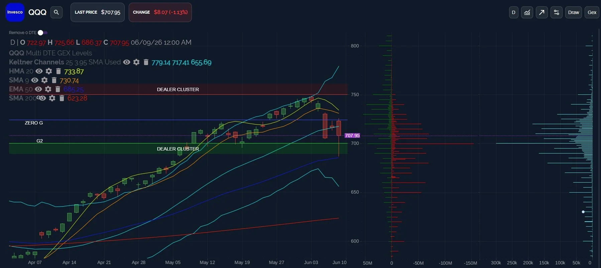Click the EMA 50 value 685.25
The image size is (601, 268).
pyautogui.click(x=74, y=89)
